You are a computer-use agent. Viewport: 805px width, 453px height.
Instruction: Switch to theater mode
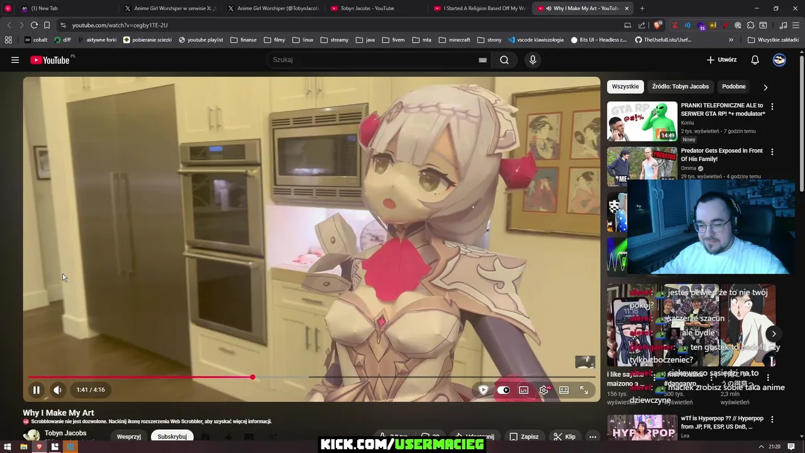click(564, 390)
